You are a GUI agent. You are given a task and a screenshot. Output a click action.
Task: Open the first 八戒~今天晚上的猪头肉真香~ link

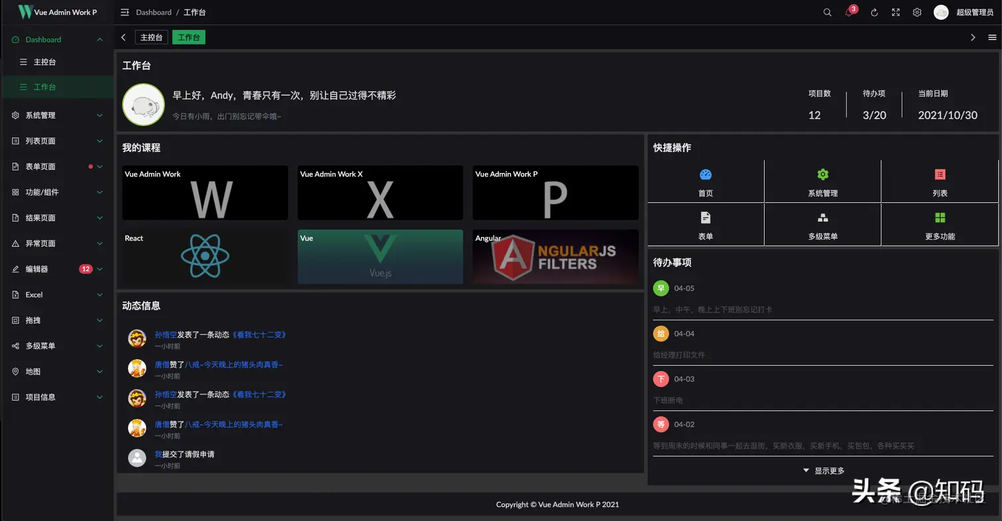[234, 365]
